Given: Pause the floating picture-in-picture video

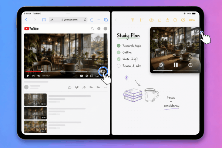Looking at the screenshot, I should click(x=176, y=65).
